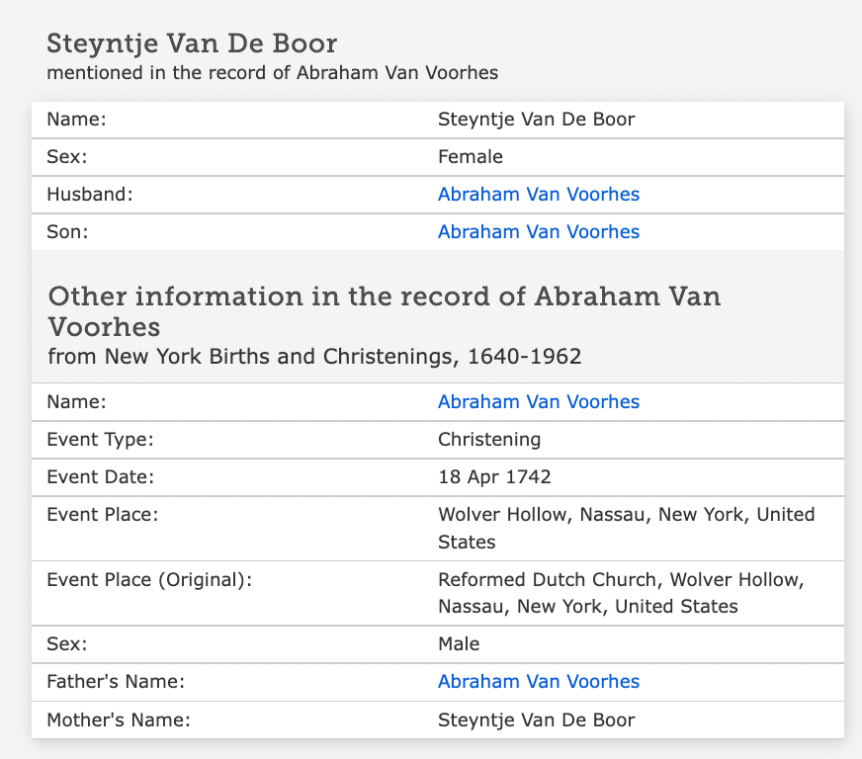Click the 'Father's Name:' field label
Viewport: 862px width, 759px height.
pyautogui.click(x=117, y=682)
